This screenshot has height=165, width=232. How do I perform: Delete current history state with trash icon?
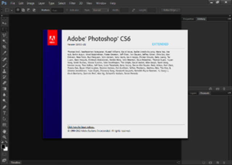224,89
